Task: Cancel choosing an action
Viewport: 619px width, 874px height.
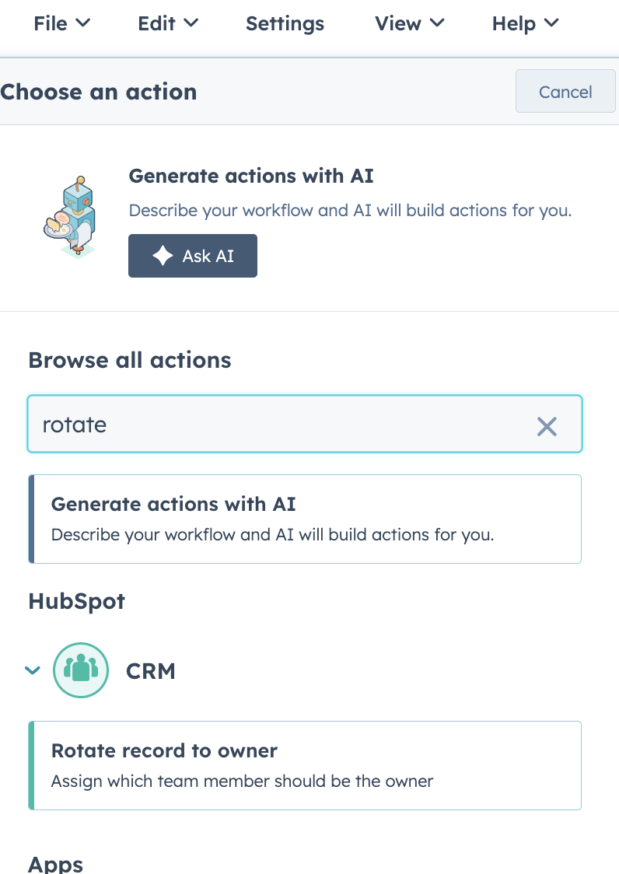Action: point(565,91)
